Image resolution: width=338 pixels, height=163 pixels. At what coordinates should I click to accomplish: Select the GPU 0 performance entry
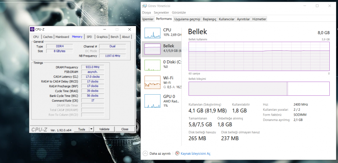pos(161,101)
